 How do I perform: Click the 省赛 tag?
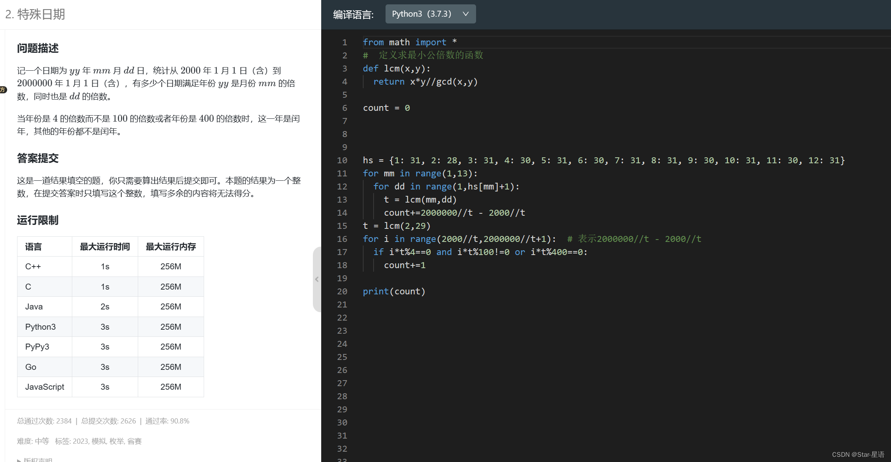pyautogui.click(x=134, y=441)
